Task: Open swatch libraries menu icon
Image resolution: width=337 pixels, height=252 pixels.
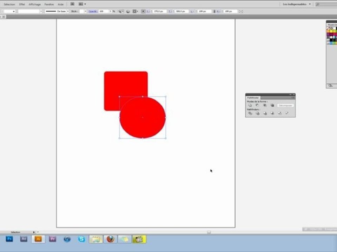Action: (x=330, y=86)
